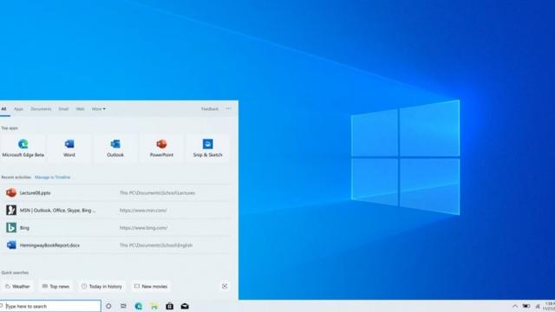Switch to the Apps search tab
The height and width of the screenshot is (312, 555).
coord(18,109)
